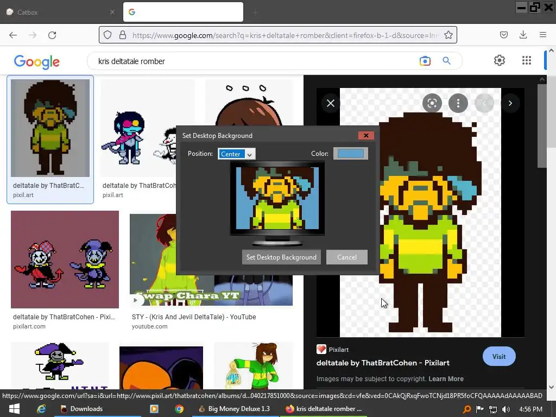Image resolution: width=556 pixels, height=417 pixels.
Task: Launch Internet Explorer from the taskbar
Action: click(x=41, y=409)
